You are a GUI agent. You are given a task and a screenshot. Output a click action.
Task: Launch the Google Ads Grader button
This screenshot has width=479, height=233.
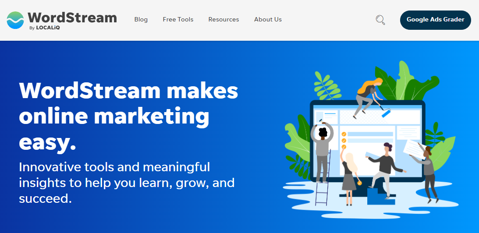pos(435,20)
